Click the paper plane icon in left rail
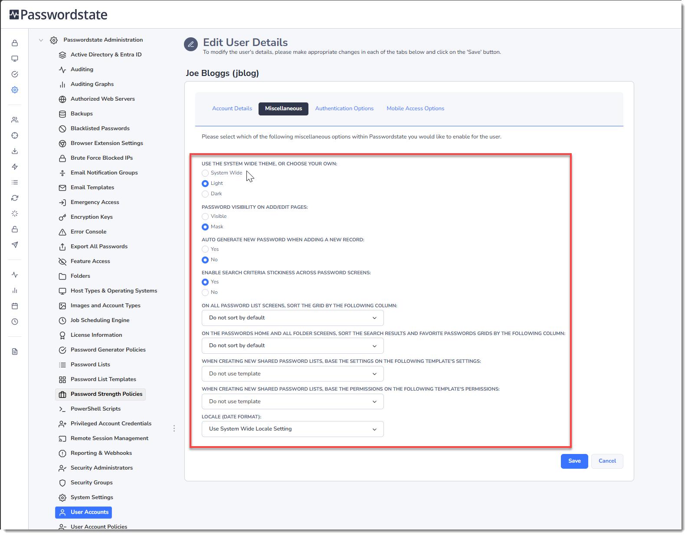The width and height of the screenshot is (688, 536). pyautogui.click(x=15, y=245)
